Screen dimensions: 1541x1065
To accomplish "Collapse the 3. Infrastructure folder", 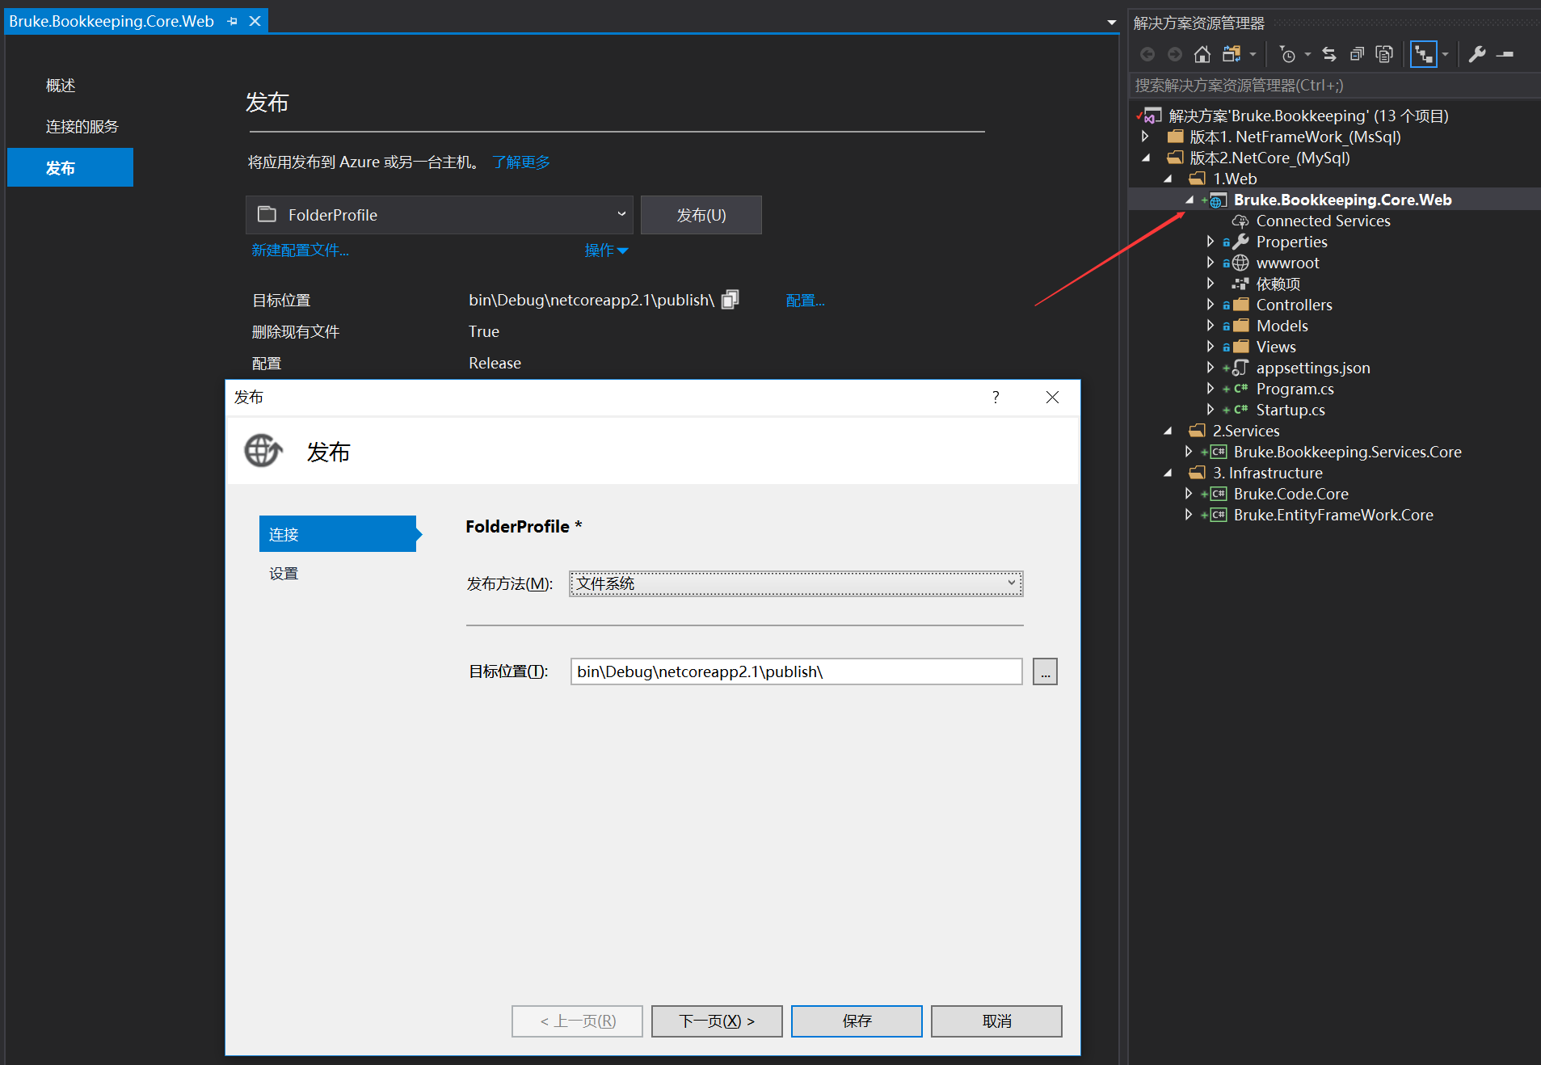I will coord(1168,473).
